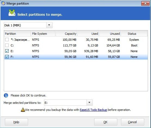This screenshot has height=128, width=151.
Task: Check the system reserved partition checkbox
Action: [x=7, y=39]
